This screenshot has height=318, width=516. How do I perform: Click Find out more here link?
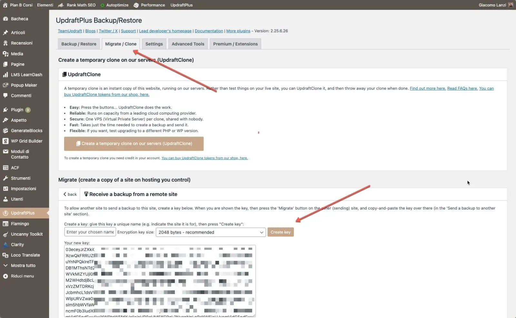click(x=428, y=88)
